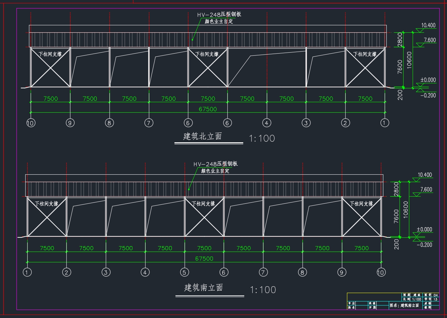
Task: Click axis bubble 1 in the south elevation
Action: click(27, 272)
